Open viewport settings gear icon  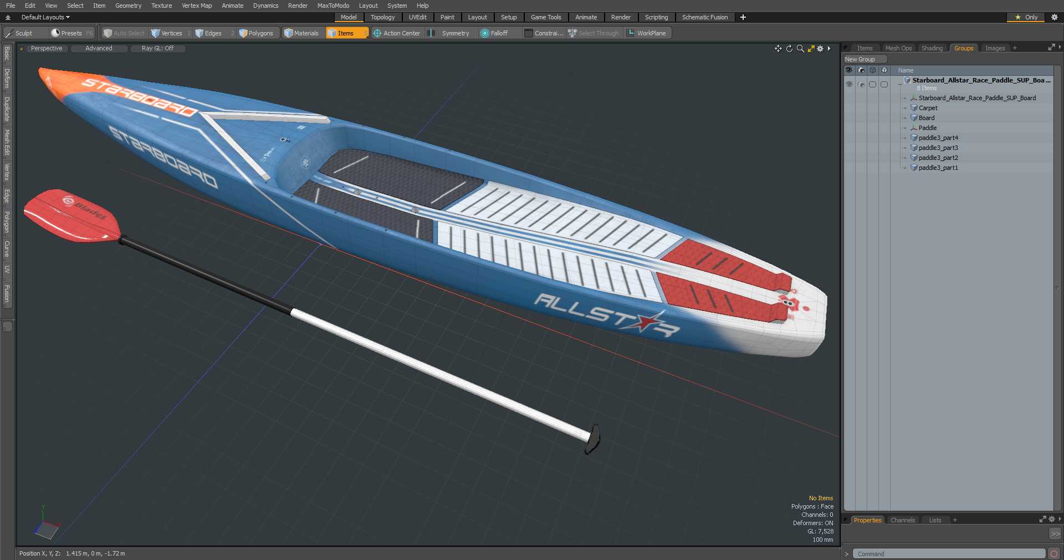(820, 49)
